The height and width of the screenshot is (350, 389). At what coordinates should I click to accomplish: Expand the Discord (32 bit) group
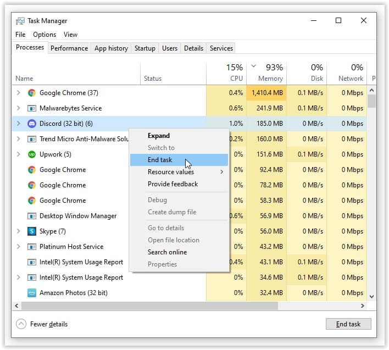point(18,124)
